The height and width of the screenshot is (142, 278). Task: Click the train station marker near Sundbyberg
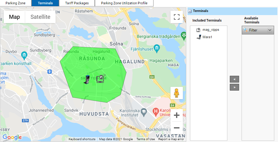point(50,71)
